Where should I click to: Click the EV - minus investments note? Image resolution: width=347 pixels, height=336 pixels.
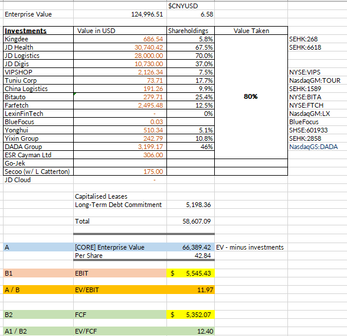[x=250, y=247]
